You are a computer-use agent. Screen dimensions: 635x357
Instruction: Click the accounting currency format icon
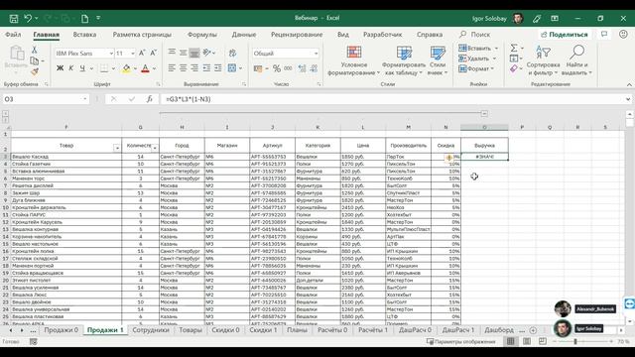258,68
